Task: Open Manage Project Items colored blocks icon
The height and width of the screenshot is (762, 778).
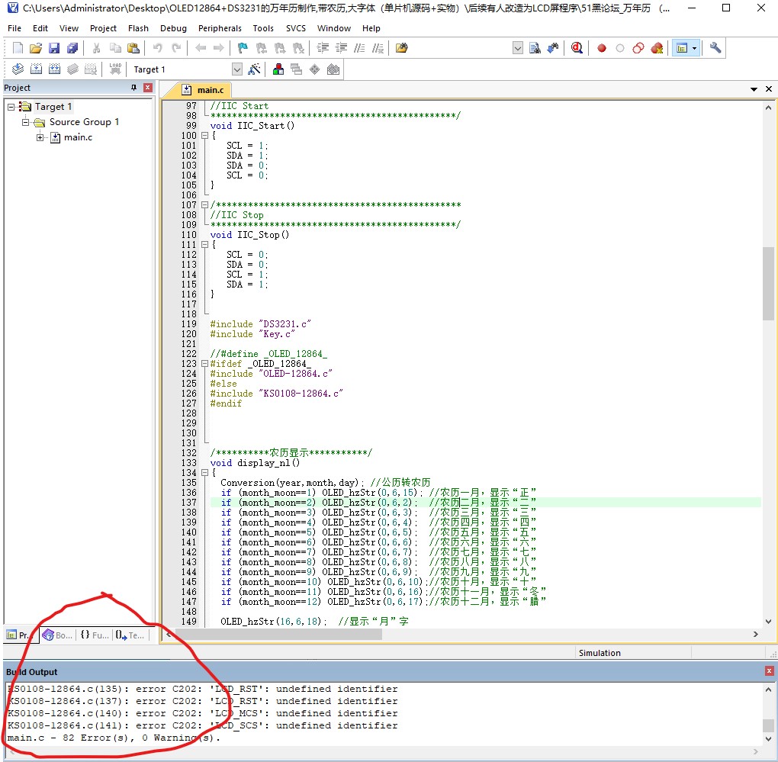Action: [278, 69]
